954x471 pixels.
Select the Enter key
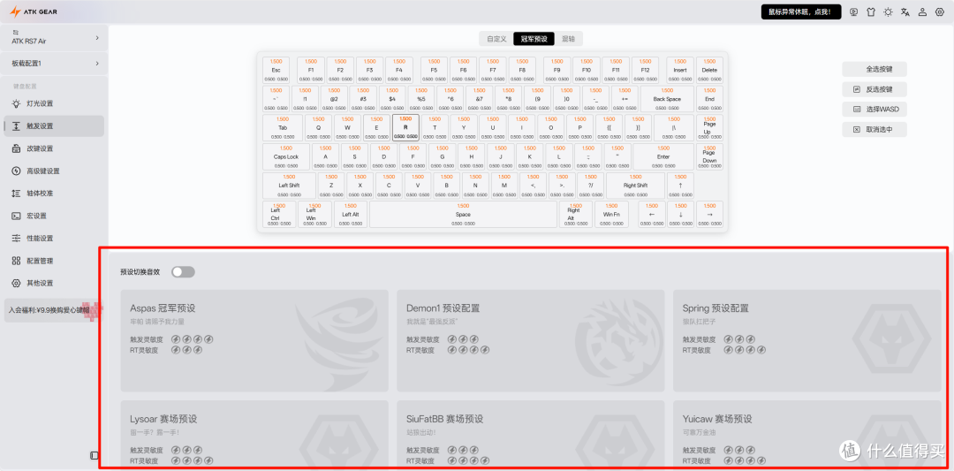[663, 156]
